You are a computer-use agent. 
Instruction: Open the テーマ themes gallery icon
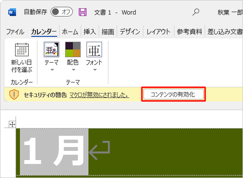pyautogui.click(x=52, y=49)
